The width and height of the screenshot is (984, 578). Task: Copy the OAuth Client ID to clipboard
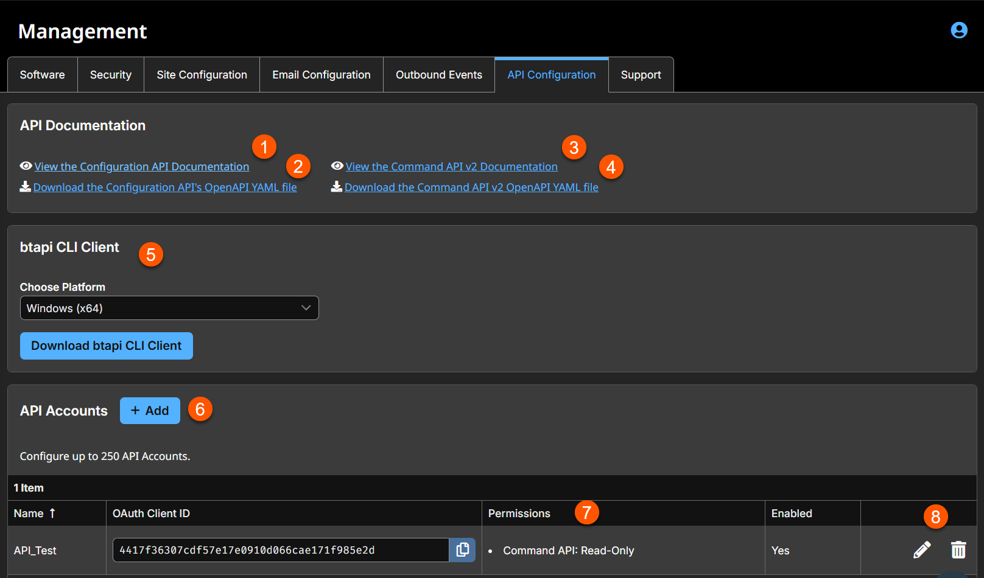(x=462, y=550)
